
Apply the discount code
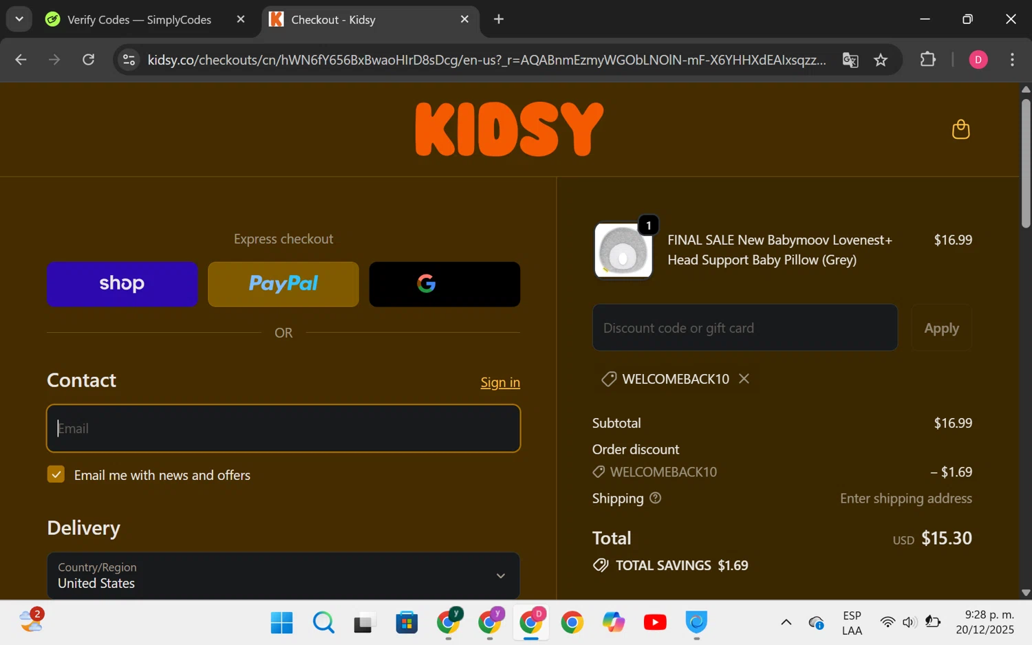941,327
